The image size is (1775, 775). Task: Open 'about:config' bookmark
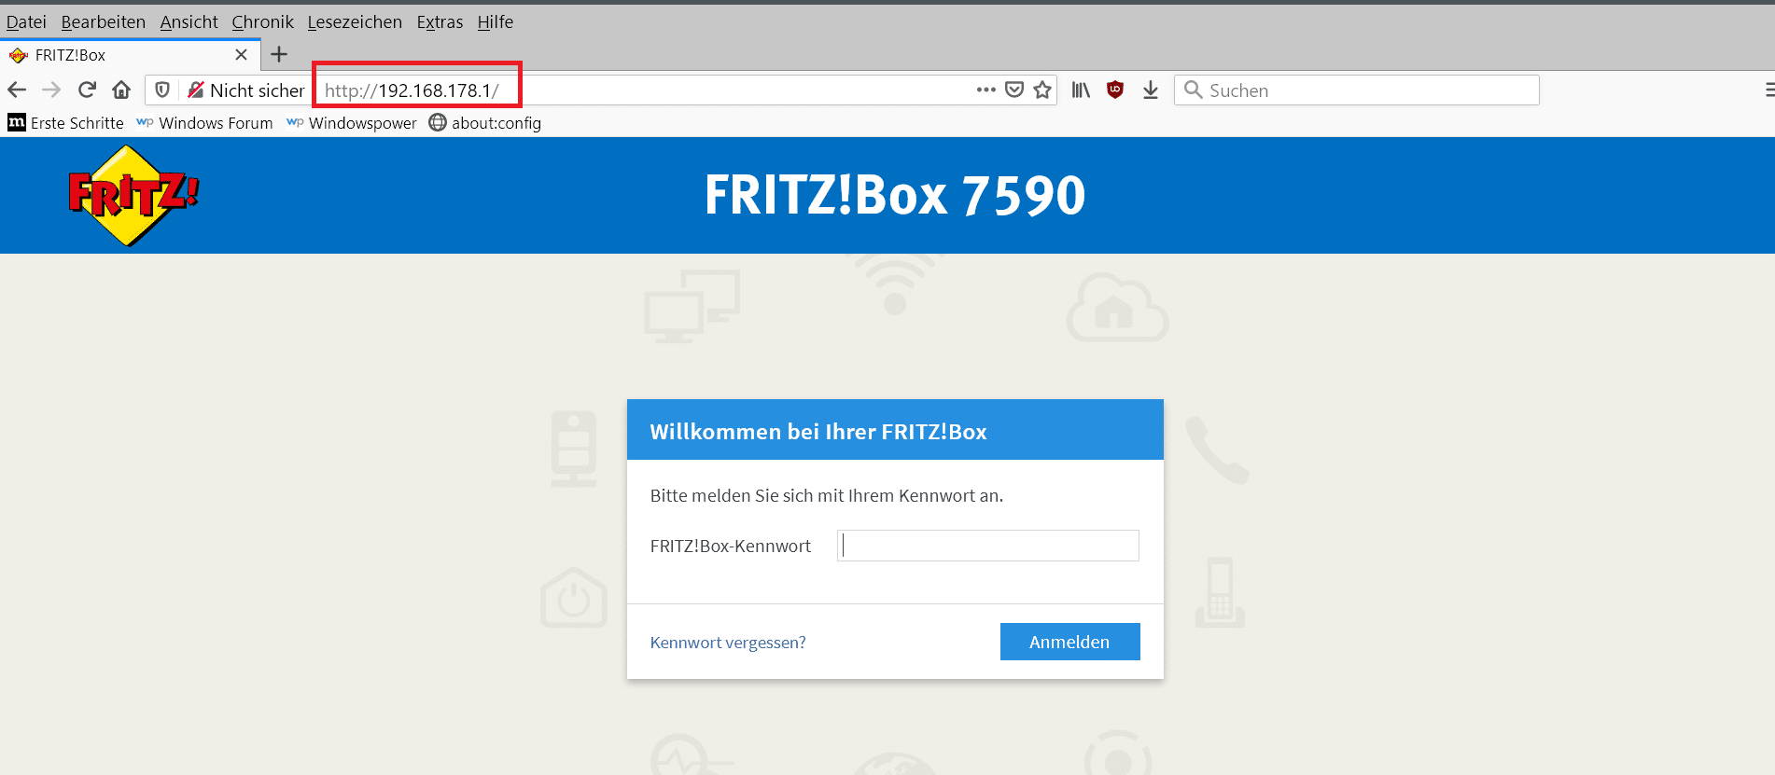[x=485, y=123]
